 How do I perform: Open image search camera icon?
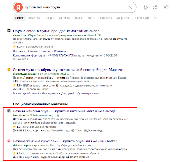point(156,7)
